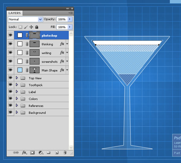Hide the Main Shape layer

(10, 70)
